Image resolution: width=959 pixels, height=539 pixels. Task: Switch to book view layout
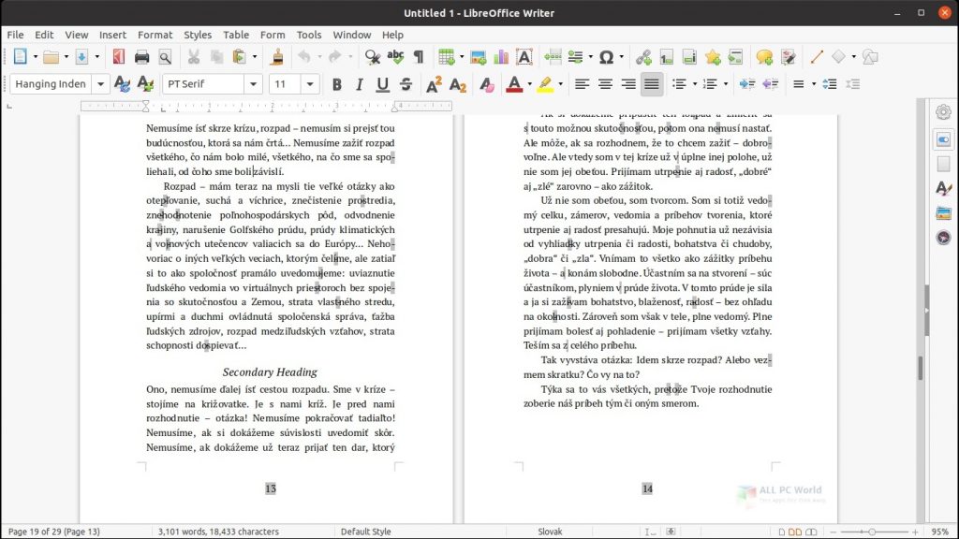pos(811,532)
